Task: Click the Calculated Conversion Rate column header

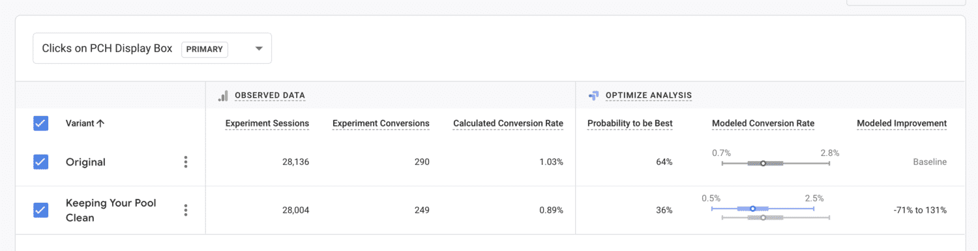Action: point(509,123)
